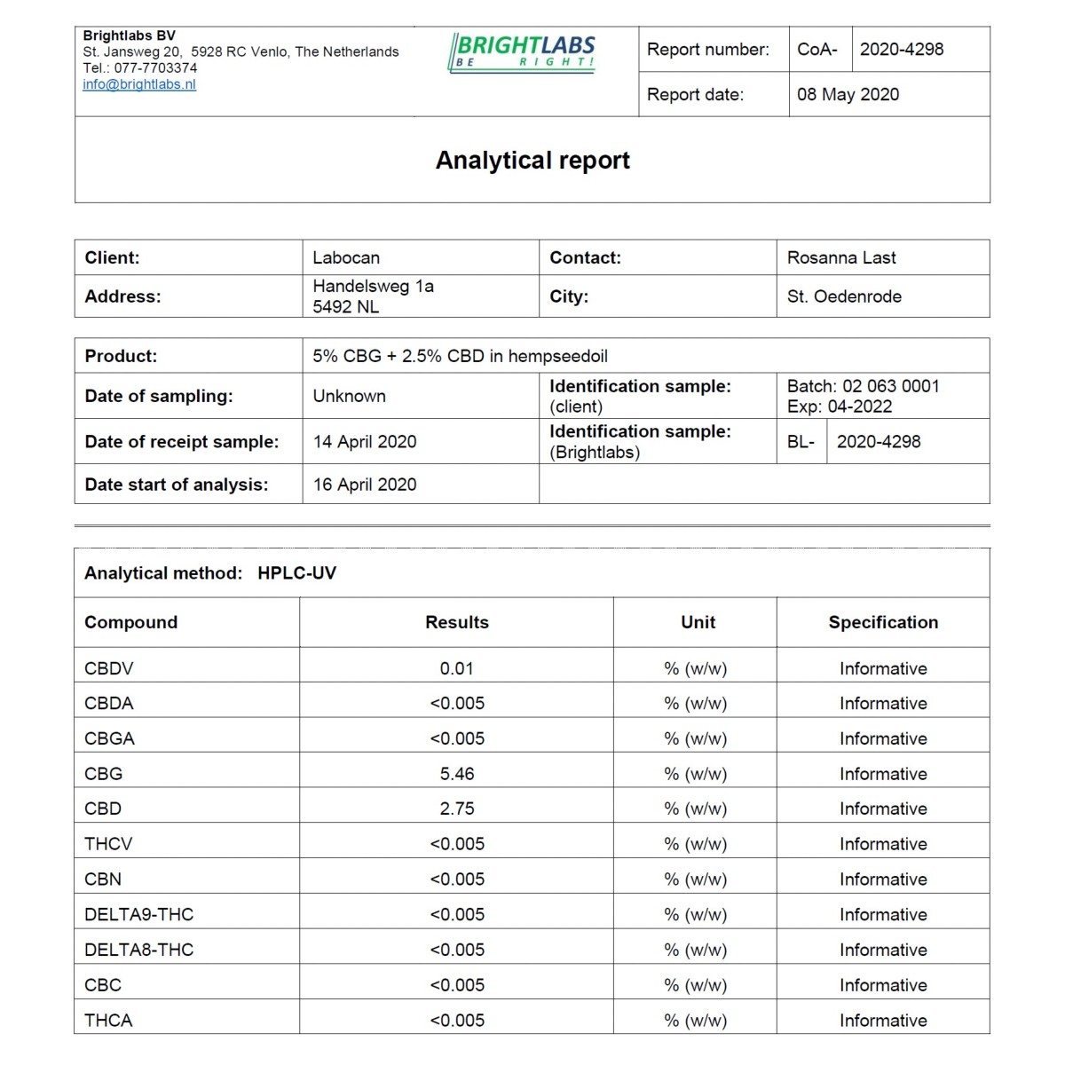The width and height of the screenshot is (1065, 1065).
Task: Select report number '2020-4298' in header
Action: [902, 50]
